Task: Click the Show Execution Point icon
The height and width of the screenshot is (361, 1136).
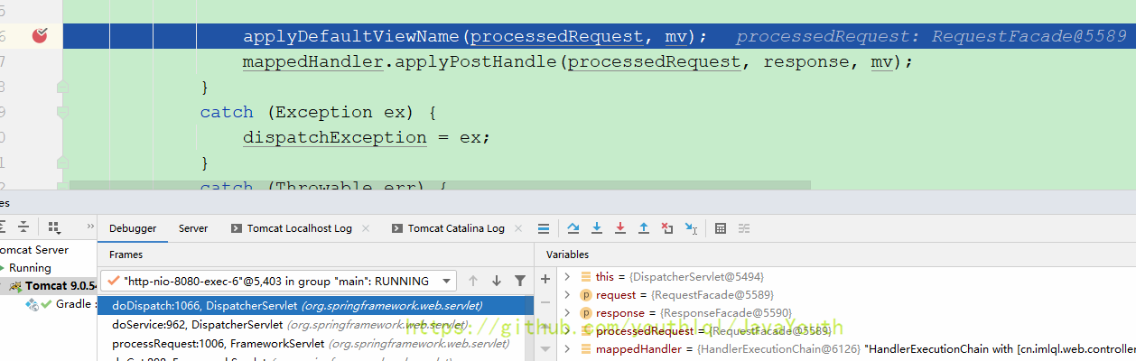Action: [x=543, y=228]
